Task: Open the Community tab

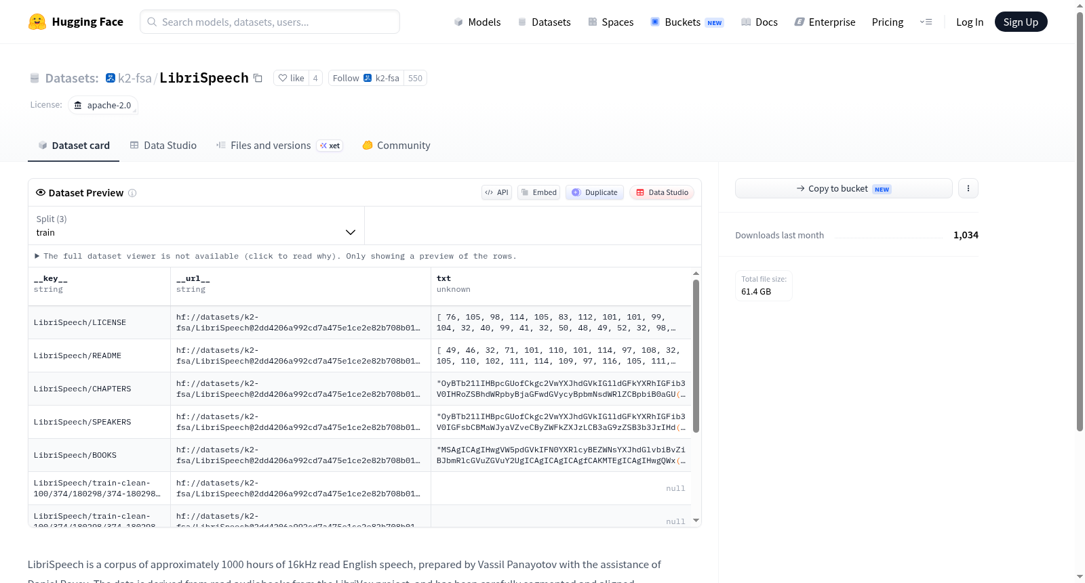Action: tap(397, 146)
